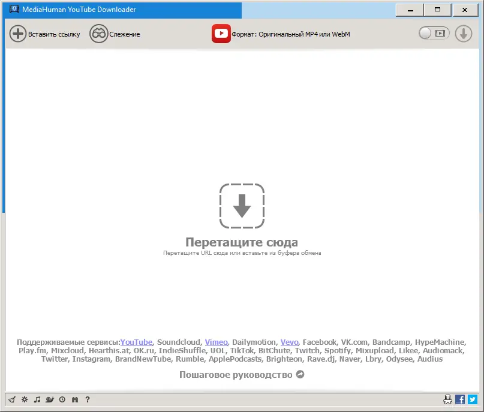This screenshot has height=412, width=484.
Task: Click the broom cleanup icon in status bar
Action: (12, 399)
